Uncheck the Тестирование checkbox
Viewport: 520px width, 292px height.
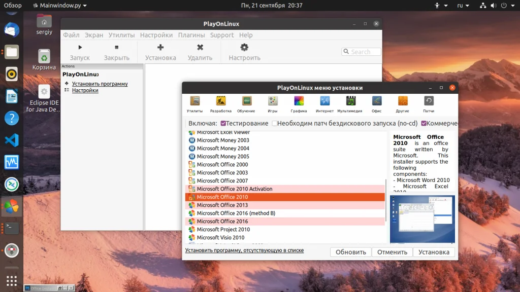click(223, 123)
